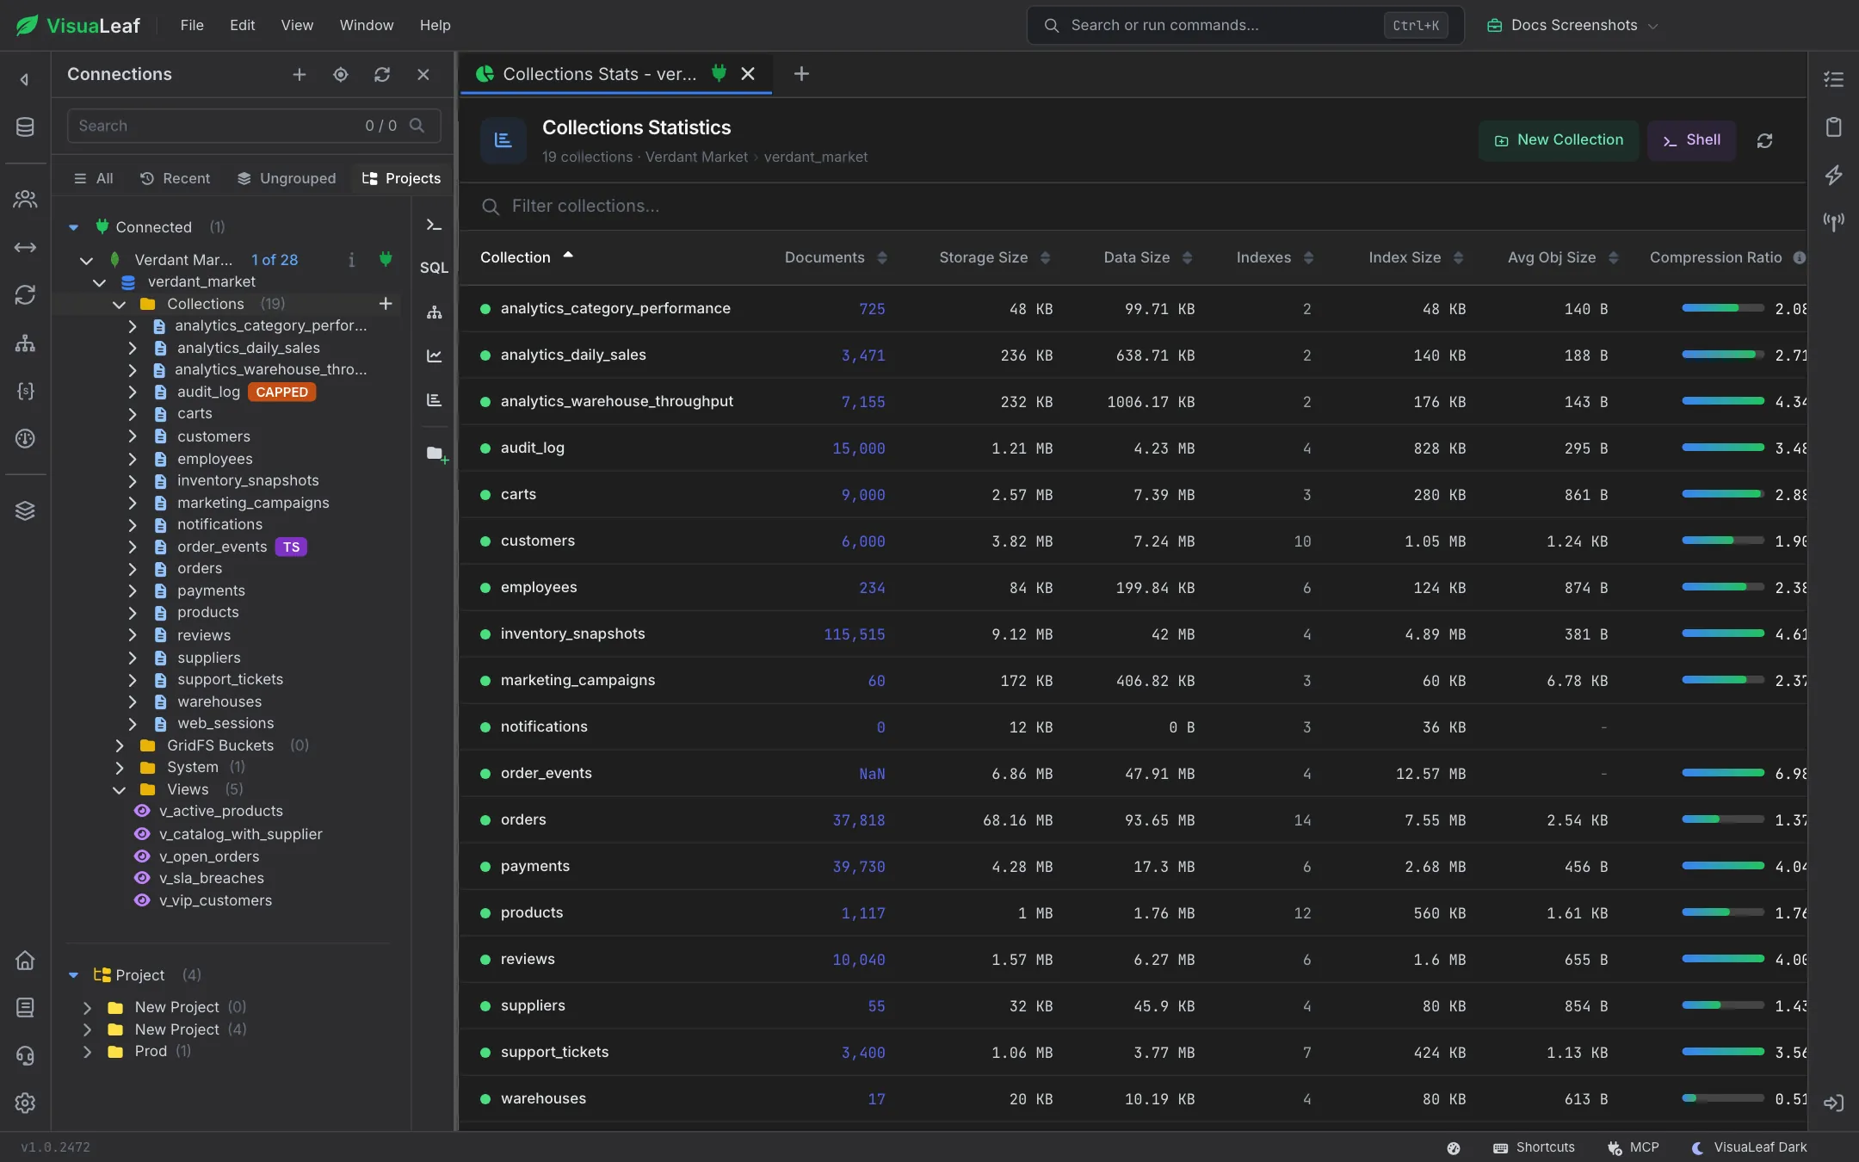The height and width of the screenshot is (1162, 1859).
Task: Add a new connection with plus icon
Action: (299, 75)
